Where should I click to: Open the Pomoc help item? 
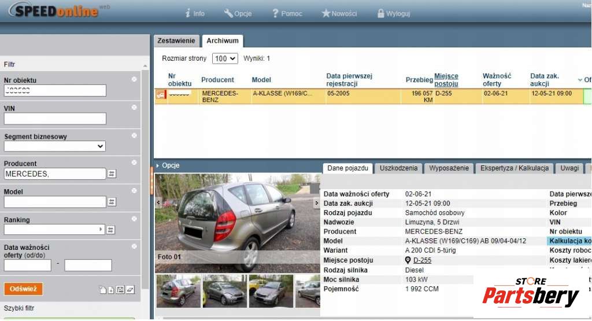[x=287, y=14]
